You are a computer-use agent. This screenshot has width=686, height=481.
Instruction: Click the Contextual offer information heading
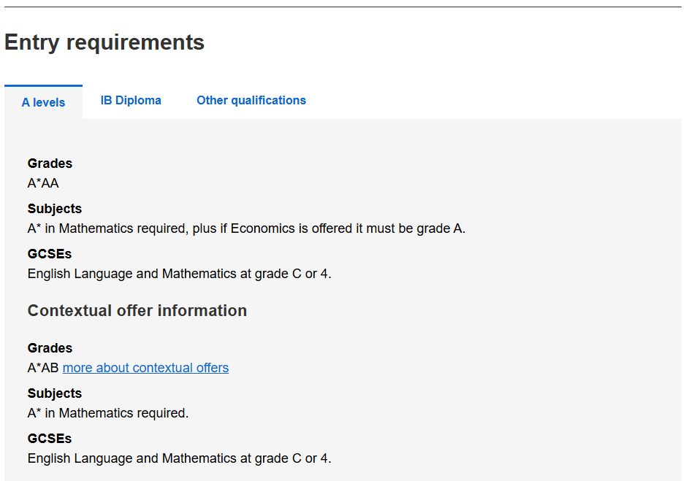[137, 311]
